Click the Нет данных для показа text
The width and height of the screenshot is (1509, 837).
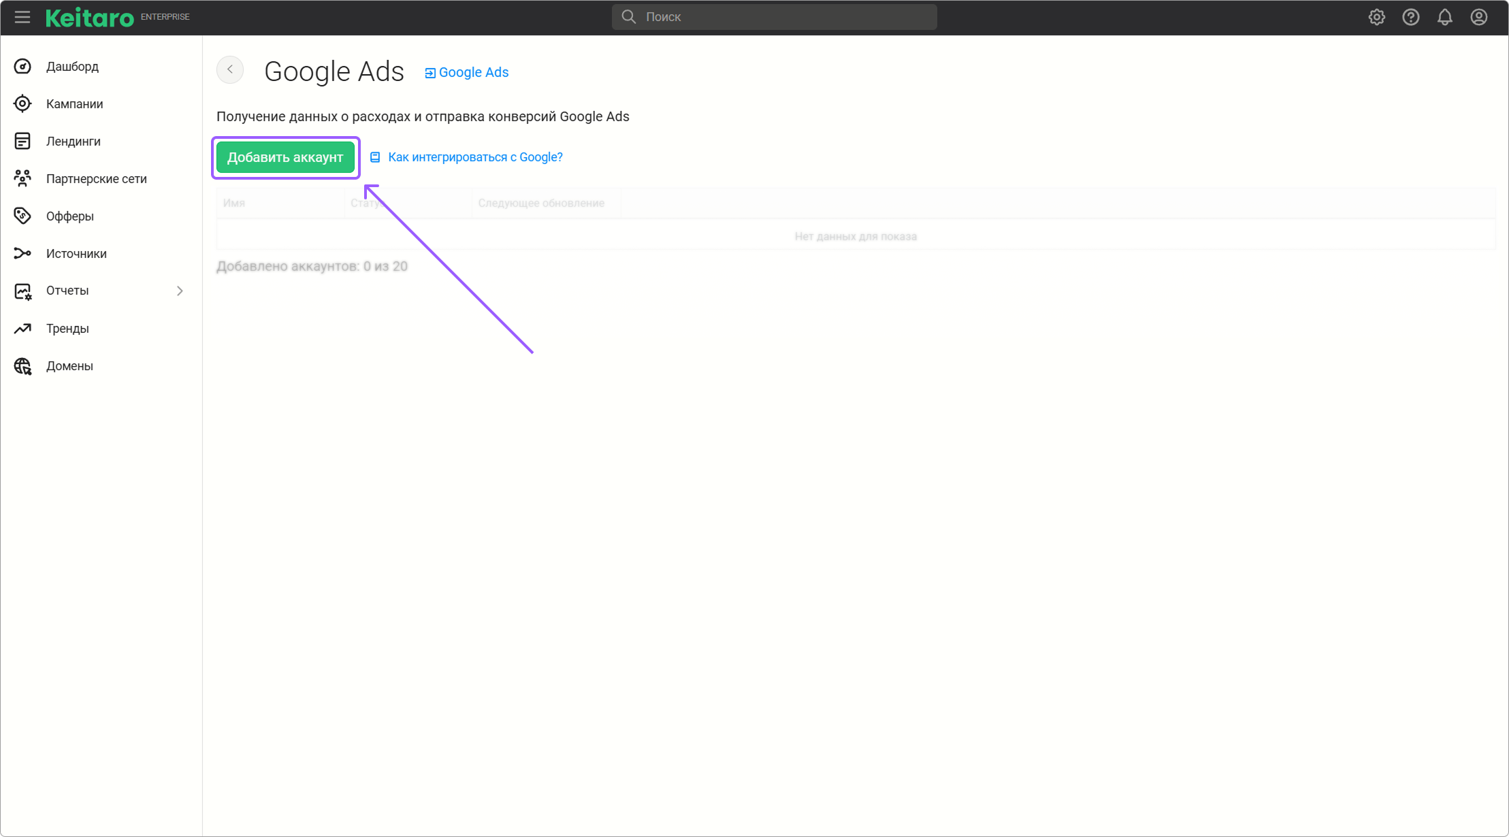click(x=856, y=236)
